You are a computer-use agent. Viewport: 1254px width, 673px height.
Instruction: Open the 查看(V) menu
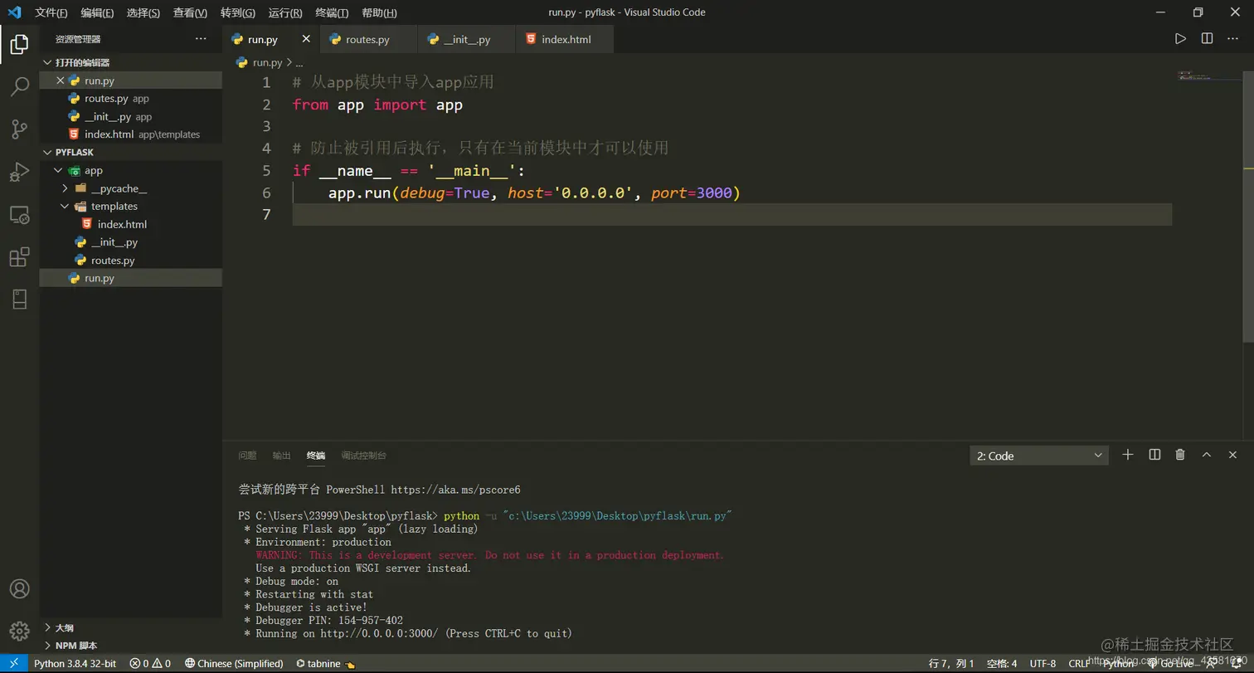click(190, 12)
